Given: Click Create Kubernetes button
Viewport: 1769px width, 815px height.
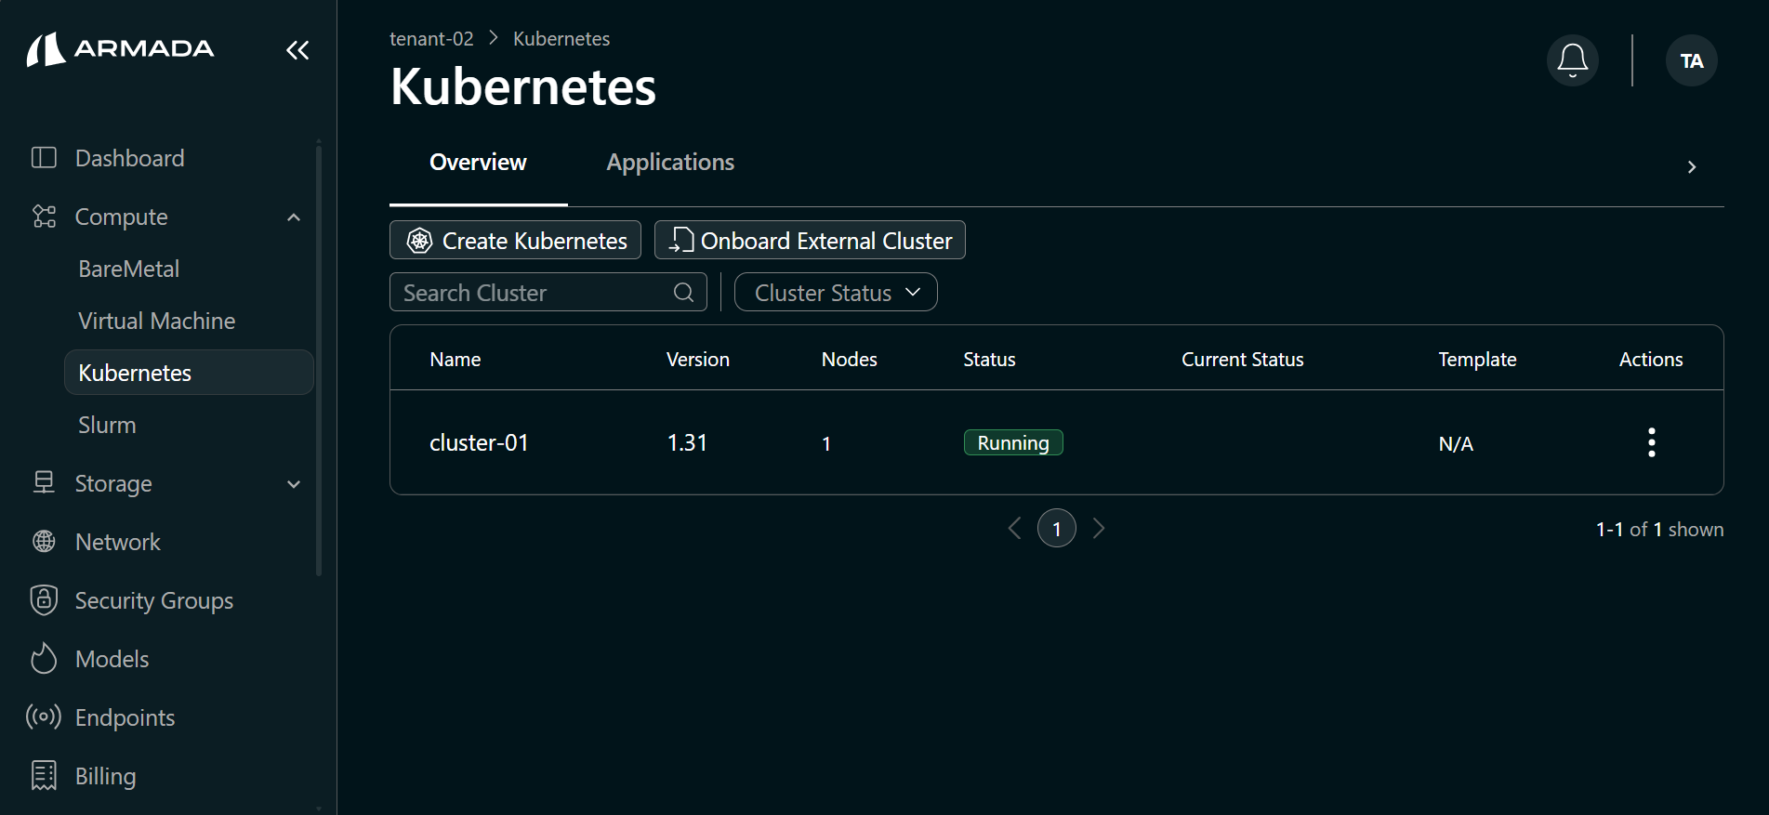Looking at the screenshot, I should [515, 240].
